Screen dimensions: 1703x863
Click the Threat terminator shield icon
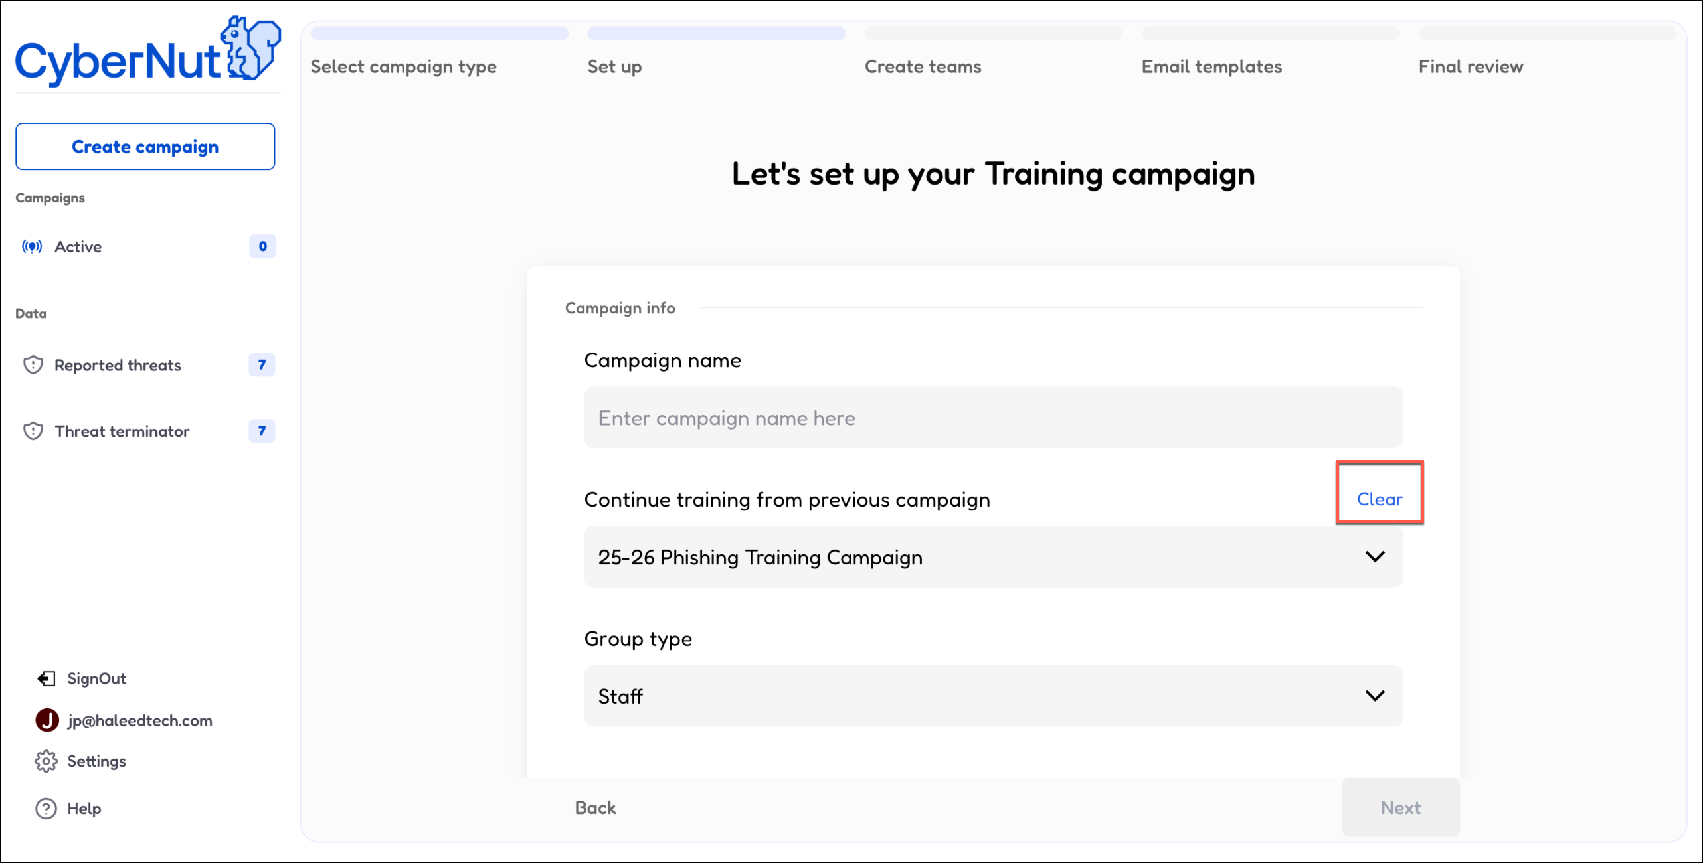coord(33,431)
